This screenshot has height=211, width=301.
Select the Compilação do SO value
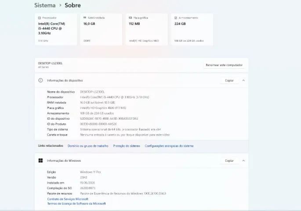(87, 188)
